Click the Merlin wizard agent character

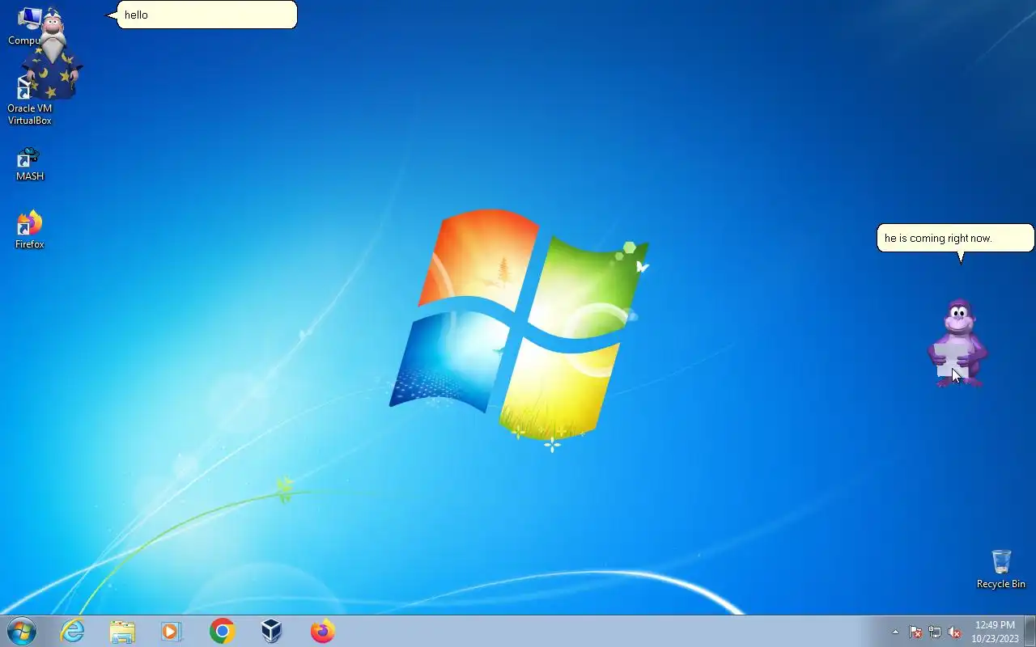(53, 55)
